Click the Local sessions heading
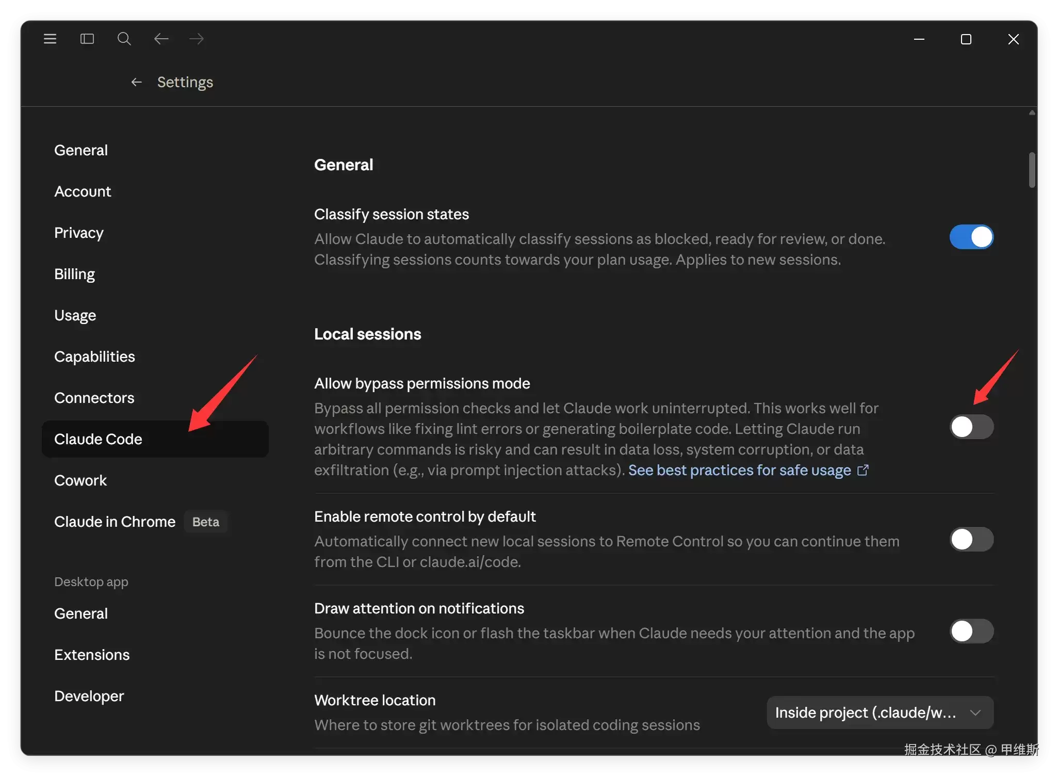Viewport: 1058px width, 776px height. point(368,334)
